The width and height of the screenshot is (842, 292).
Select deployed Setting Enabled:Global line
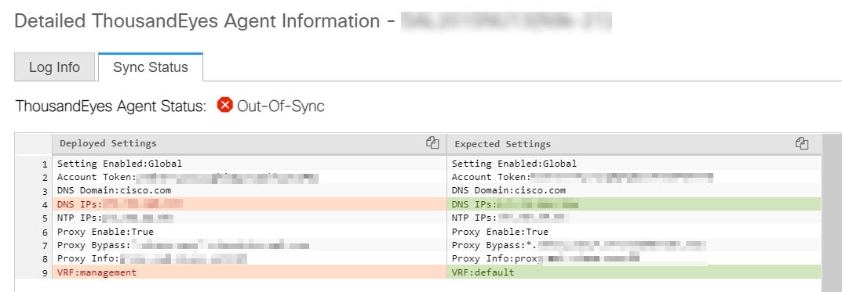tap(250, 164)
